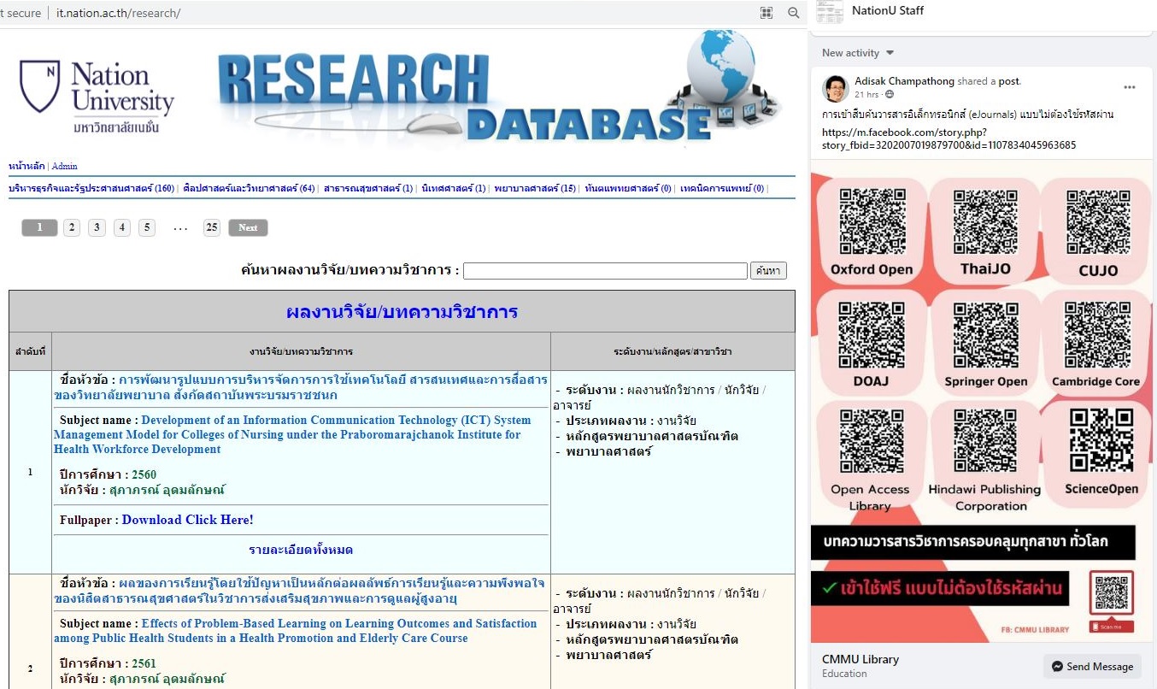Go to page 2 of results
The image size is (1157, 689).
tap(72, 227)
